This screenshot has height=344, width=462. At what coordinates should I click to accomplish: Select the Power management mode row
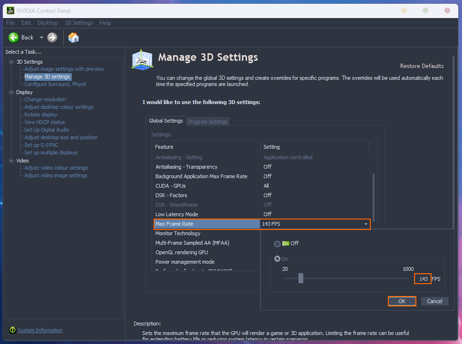point(207,262)
